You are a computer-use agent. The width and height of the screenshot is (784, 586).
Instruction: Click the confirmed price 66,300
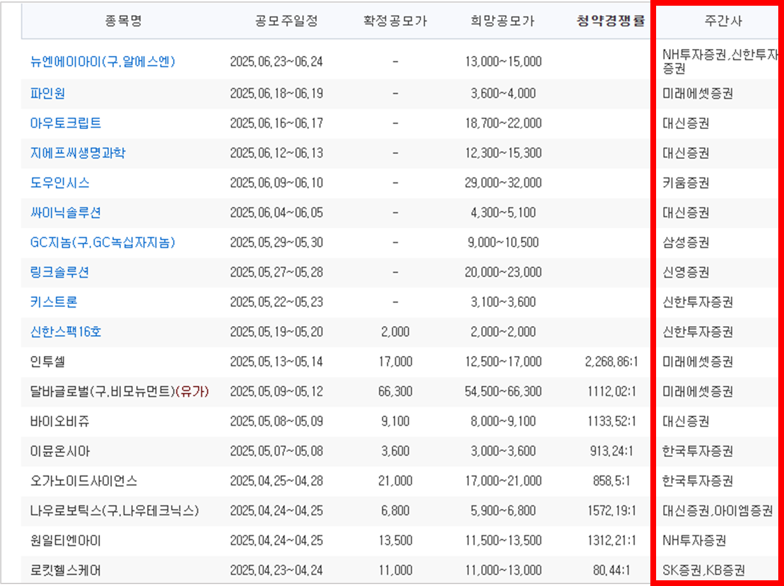(x=395, y=392)
